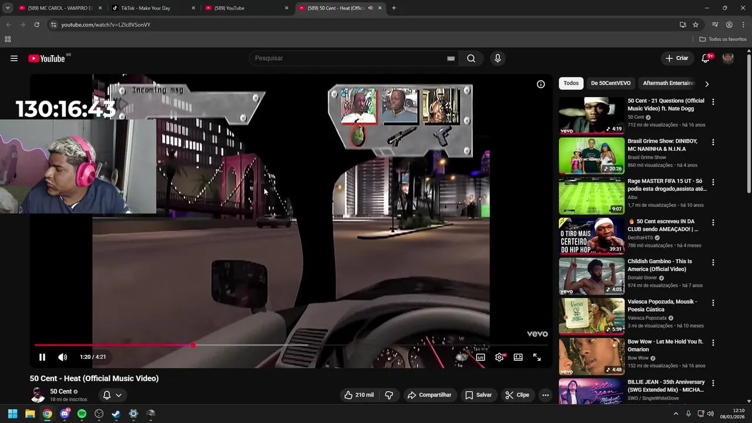Pause the video playback
Screen dimensions: 752x423
[42, 357]
